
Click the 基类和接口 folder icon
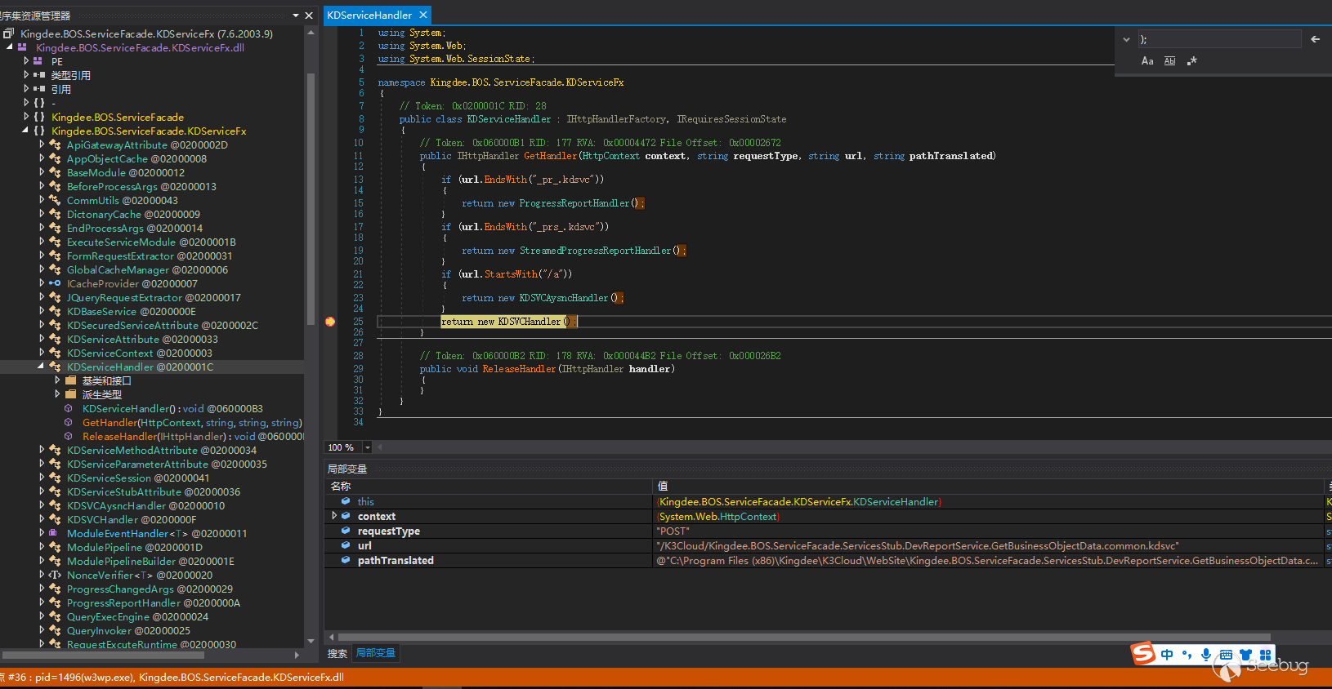click(71, 380)
